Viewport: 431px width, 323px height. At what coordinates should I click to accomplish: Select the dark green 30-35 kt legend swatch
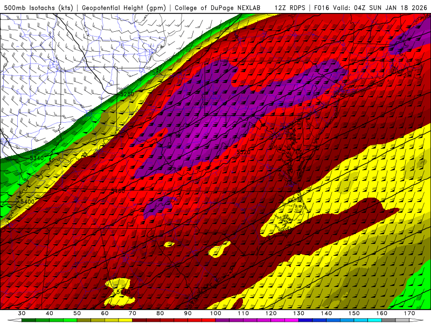tap(29, 320)
